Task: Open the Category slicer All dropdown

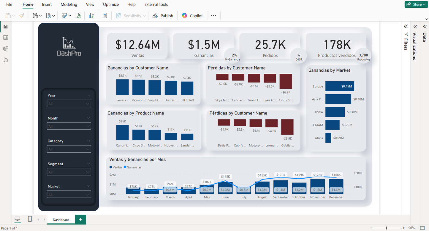Action: 69,149
